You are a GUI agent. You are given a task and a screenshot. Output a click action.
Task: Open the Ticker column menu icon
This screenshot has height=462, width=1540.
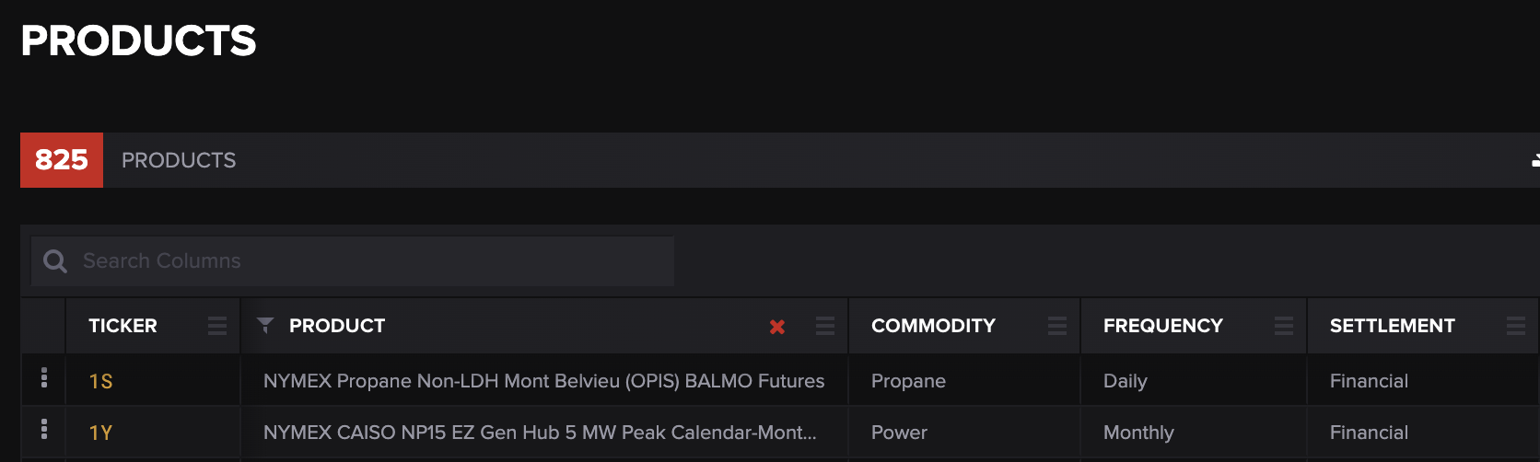point(217,326)
